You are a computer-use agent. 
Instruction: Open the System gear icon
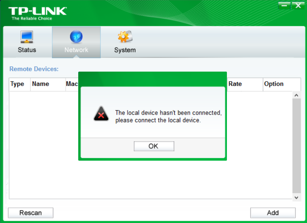pyautogui.click(x=125, y=37)
